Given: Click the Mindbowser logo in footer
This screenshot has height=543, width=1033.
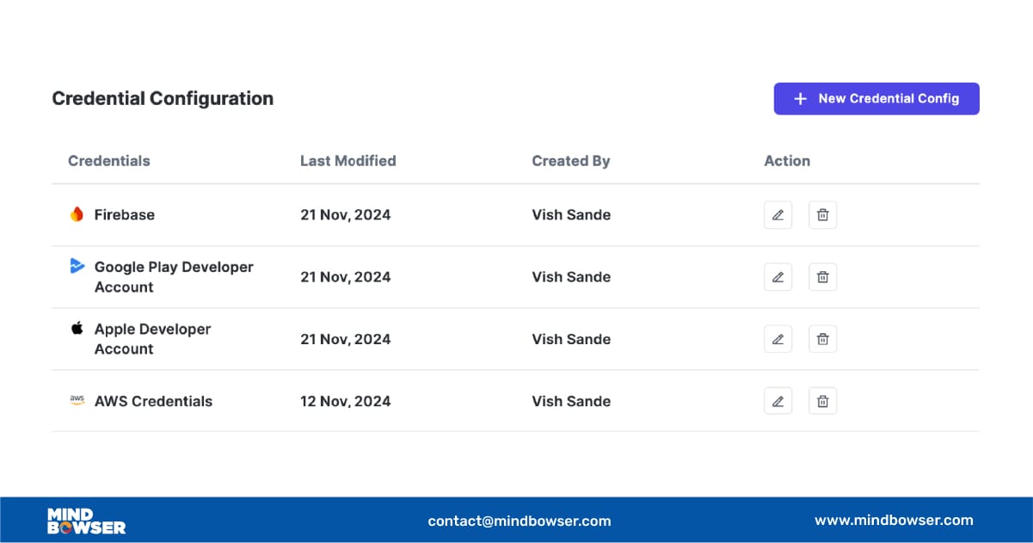Looking at the screenshot, I should (86, 521).
